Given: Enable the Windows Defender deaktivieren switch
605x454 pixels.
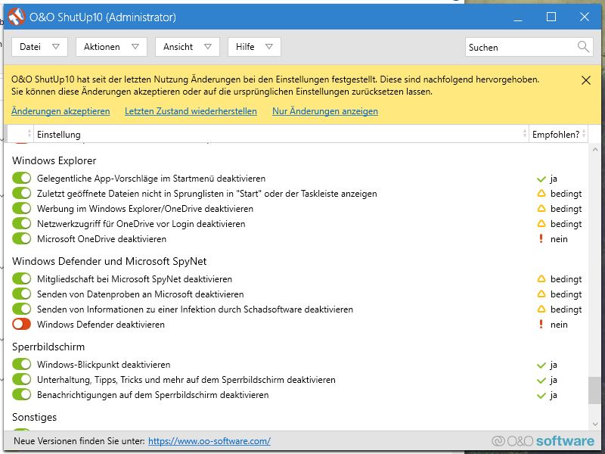Looking at the screenshot, I should [x=21, y=324].
